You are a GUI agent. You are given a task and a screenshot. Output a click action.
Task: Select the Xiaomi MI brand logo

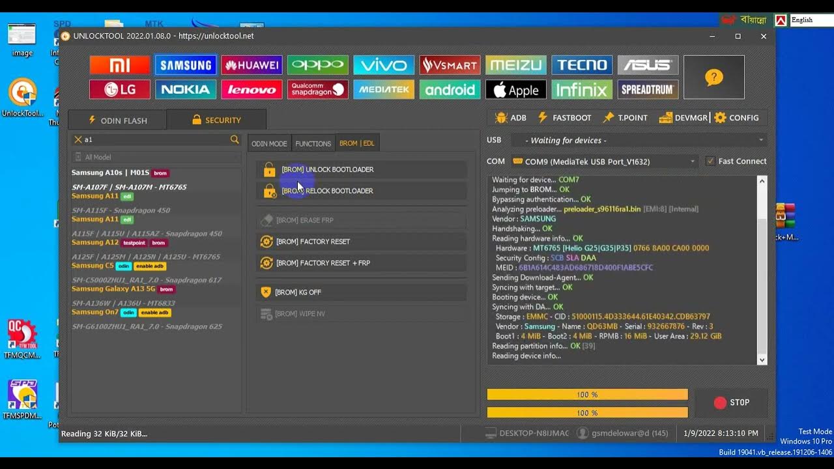(120, 65)
